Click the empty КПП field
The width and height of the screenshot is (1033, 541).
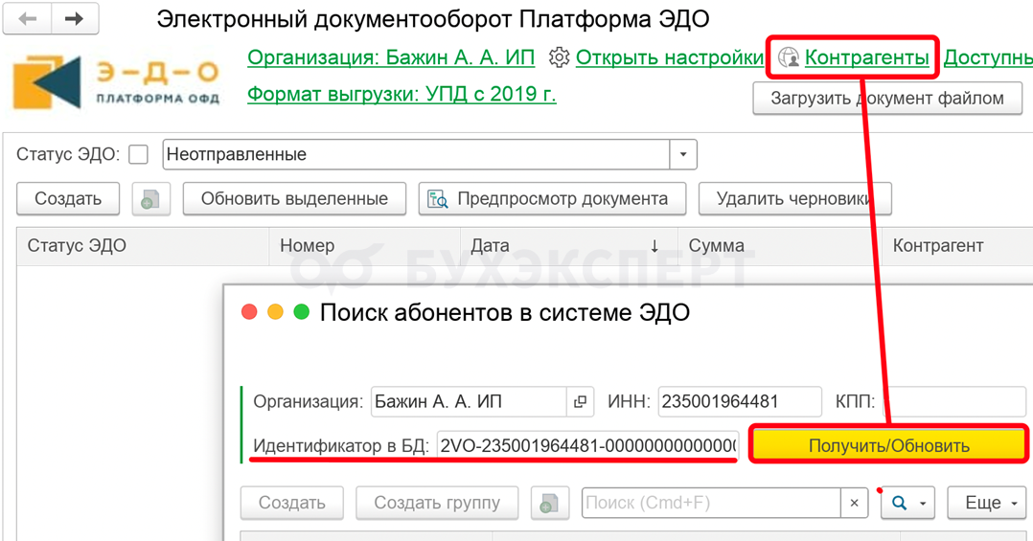[954, 401]
